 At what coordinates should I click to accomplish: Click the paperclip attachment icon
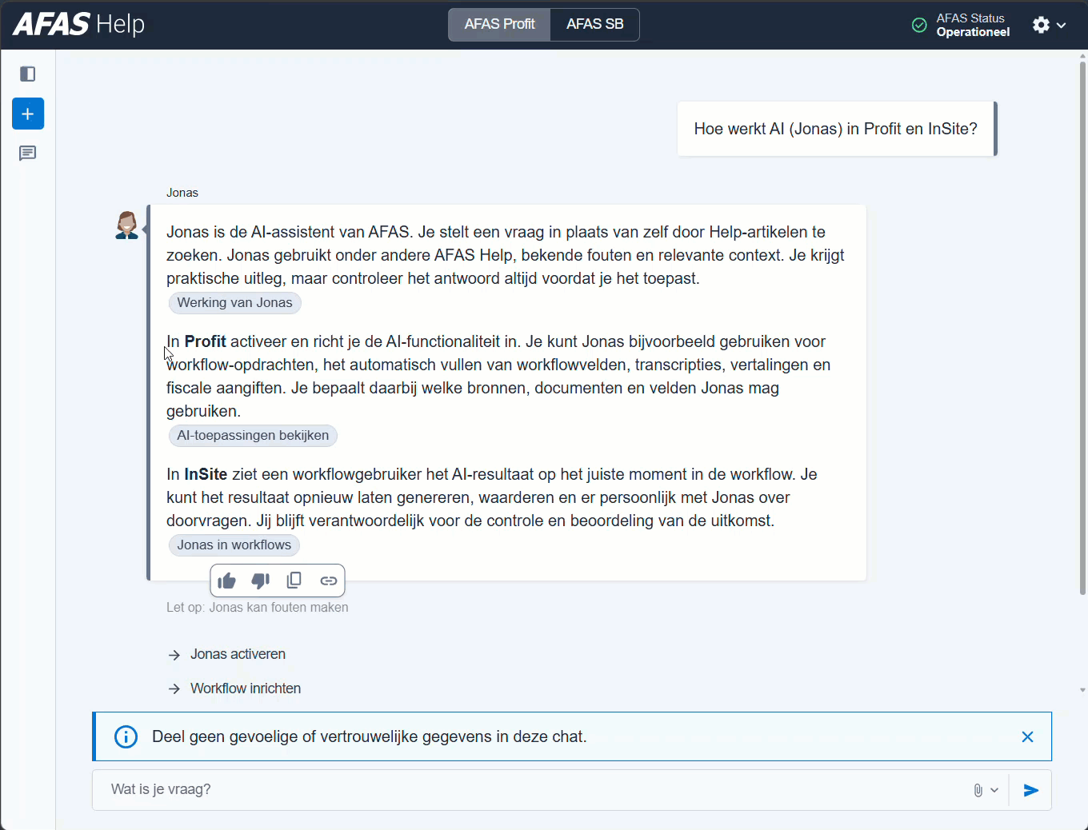coord(978,790)
